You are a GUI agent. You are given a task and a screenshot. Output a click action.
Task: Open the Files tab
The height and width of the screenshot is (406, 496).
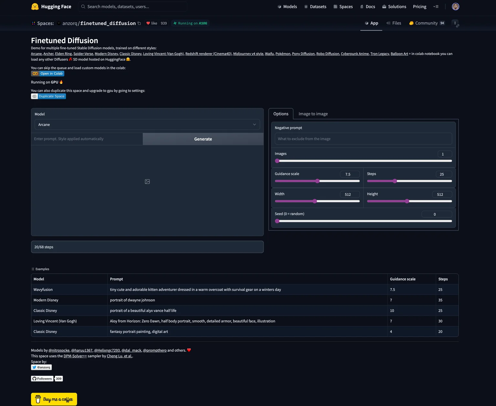point(394,23)
